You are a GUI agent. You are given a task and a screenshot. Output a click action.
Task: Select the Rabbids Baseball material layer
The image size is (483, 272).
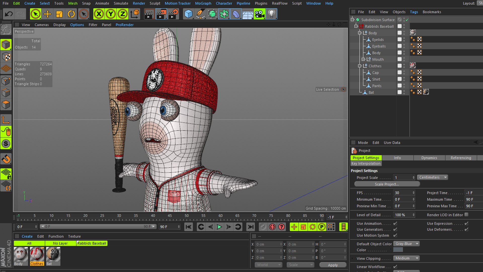coord(92,243)
